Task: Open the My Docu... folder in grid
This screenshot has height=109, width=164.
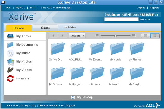Action: tap(98, 49)
